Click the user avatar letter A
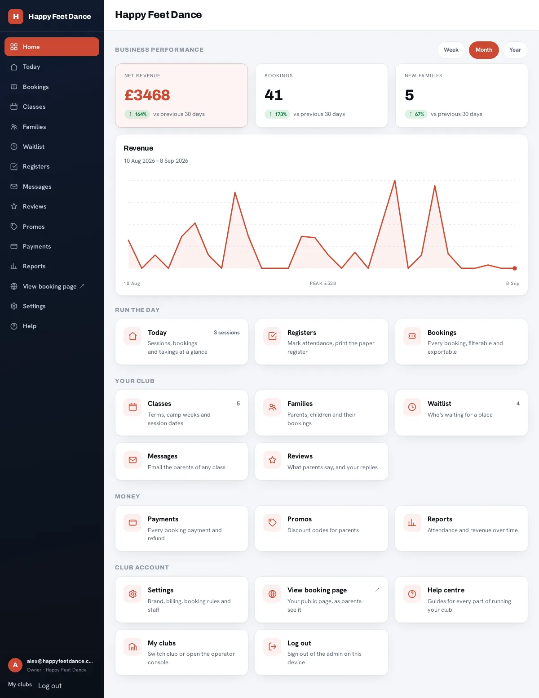Screen dimensions: 539x698 click(x=15, y=665)
